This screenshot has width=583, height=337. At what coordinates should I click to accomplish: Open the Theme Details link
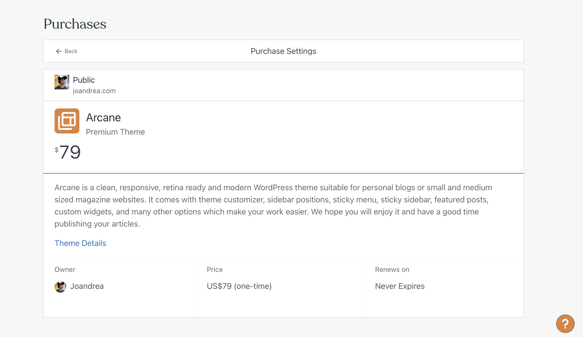click(x=80, y=243)
